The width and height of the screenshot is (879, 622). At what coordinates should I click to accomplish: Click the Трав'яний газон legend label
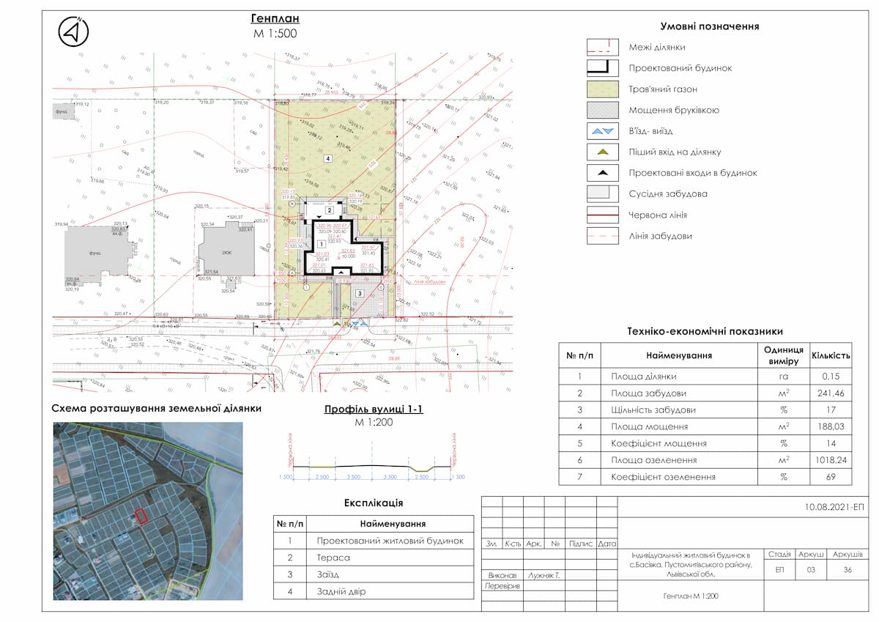click(663, 89)
